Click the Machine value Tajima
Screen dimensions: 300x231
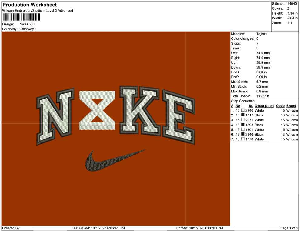(261, 34)
